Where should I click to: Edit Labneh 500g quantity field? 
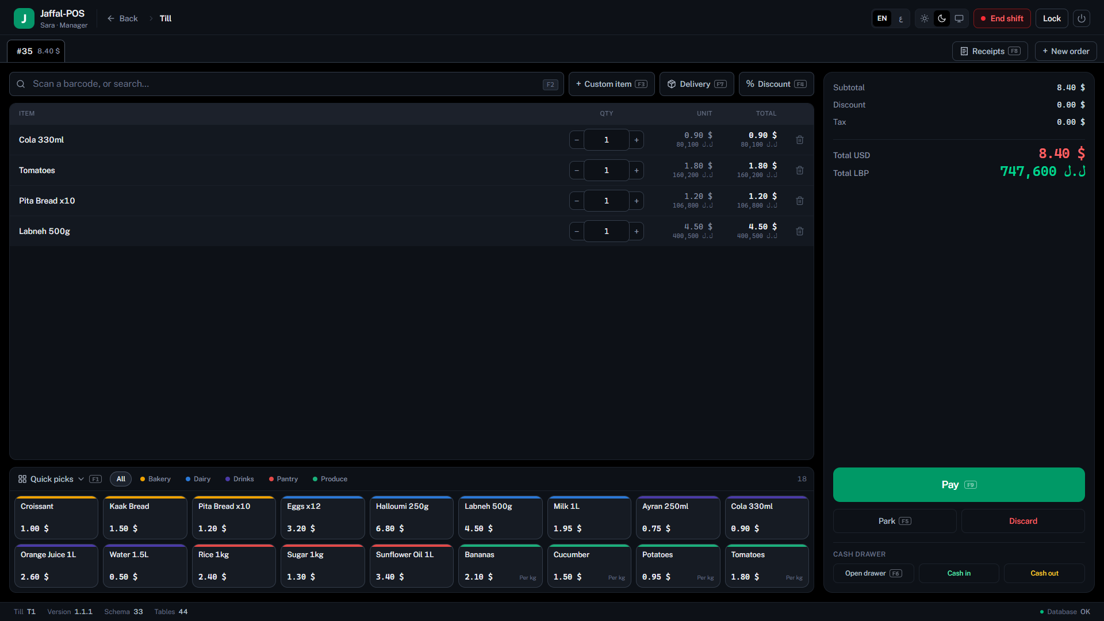tap(607, 231)
